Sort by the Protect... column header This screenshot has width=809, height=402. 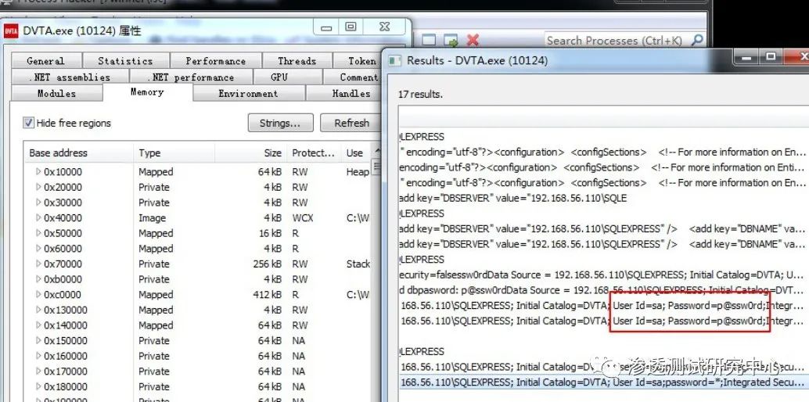click(x=314, y=153)
